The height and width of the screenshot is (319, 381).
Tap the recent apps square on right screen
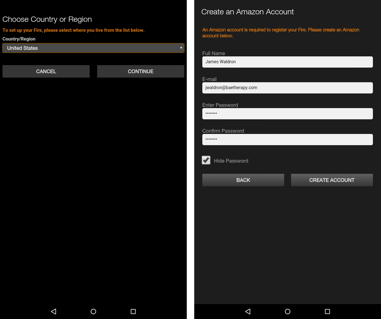coord(327,311)
